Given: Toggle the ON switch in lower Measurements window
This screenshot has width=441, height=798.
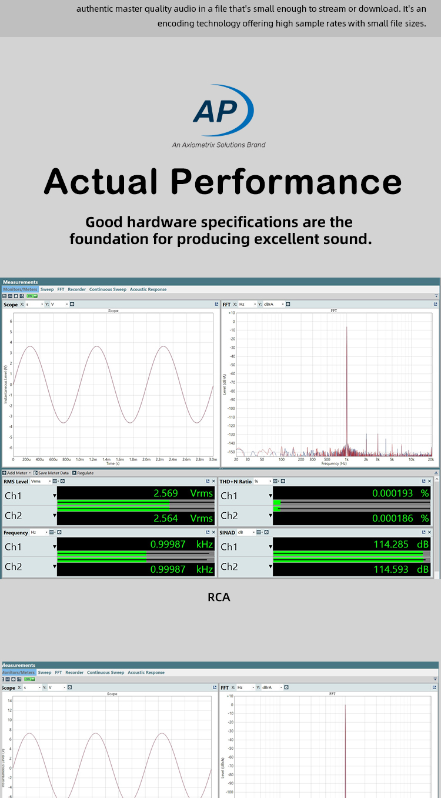Looking at the screenshot, I should pyautogui.click(x=28, y=679).
